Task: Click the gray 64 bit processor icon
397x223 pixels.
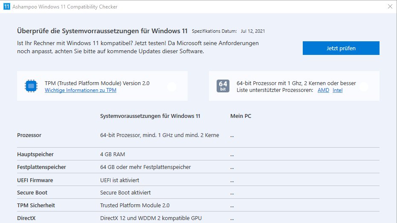Action: (x=223, y=86)
